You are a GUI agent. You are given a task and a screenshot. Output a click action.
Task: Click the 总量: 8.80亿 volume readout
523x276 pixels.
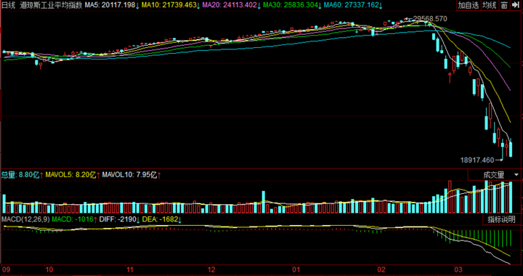(x=20, y=174)
